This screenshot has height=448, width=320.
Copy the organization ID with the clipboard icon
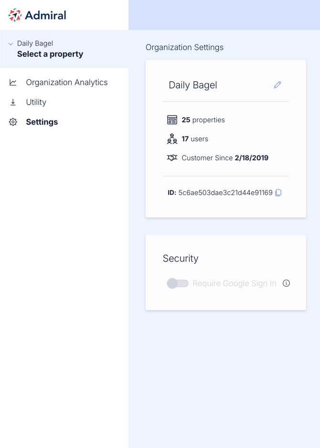click(x=278, y=193)
